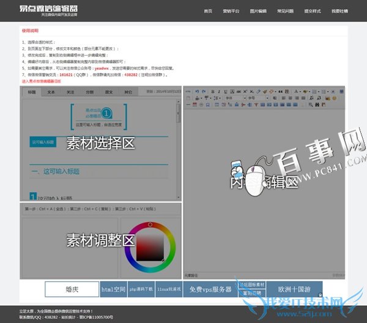The height and width of the screenshot is (323, 367).
Task: Select the 一、这可输入标题 title style template
Action: 98,171
